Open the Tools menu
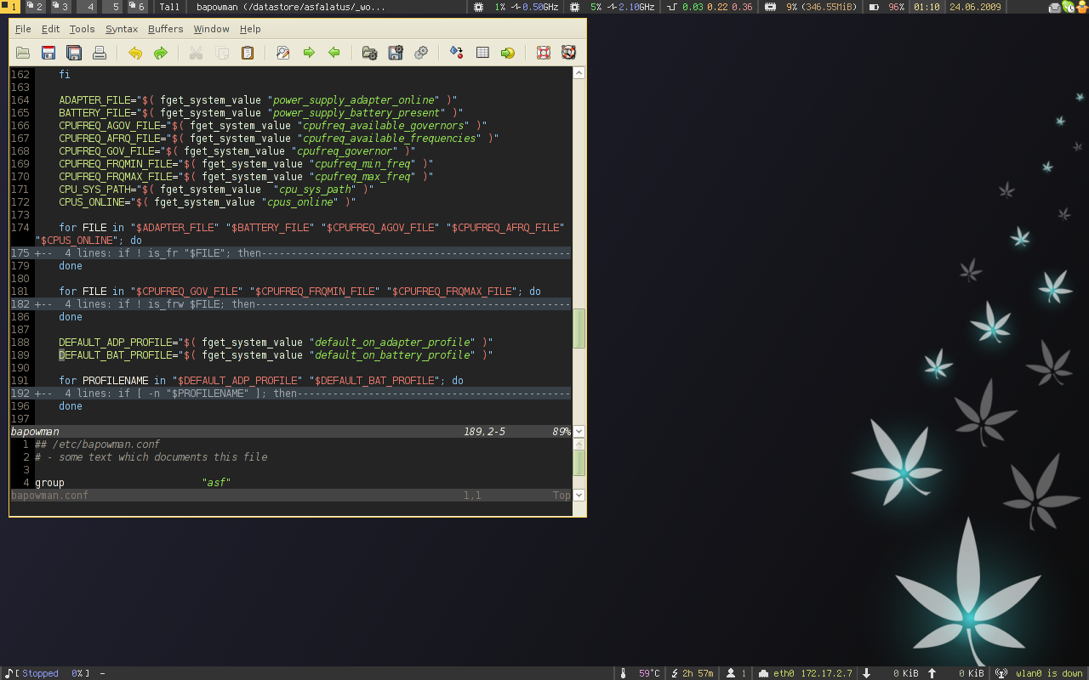This screenshot has width=1089, height=680. click(83, 29)
